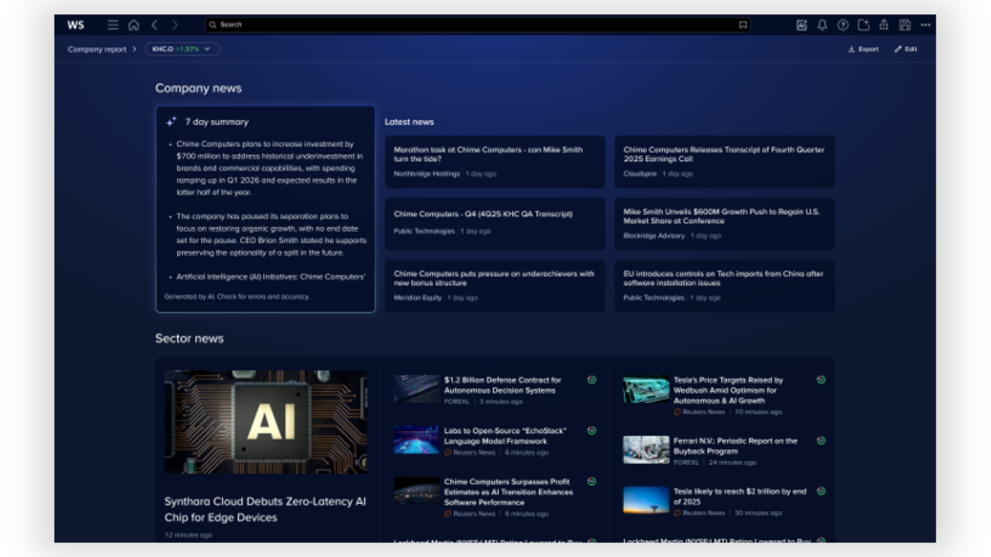Click the search magnifier icon
991x557 pixels.
(213, 25)
